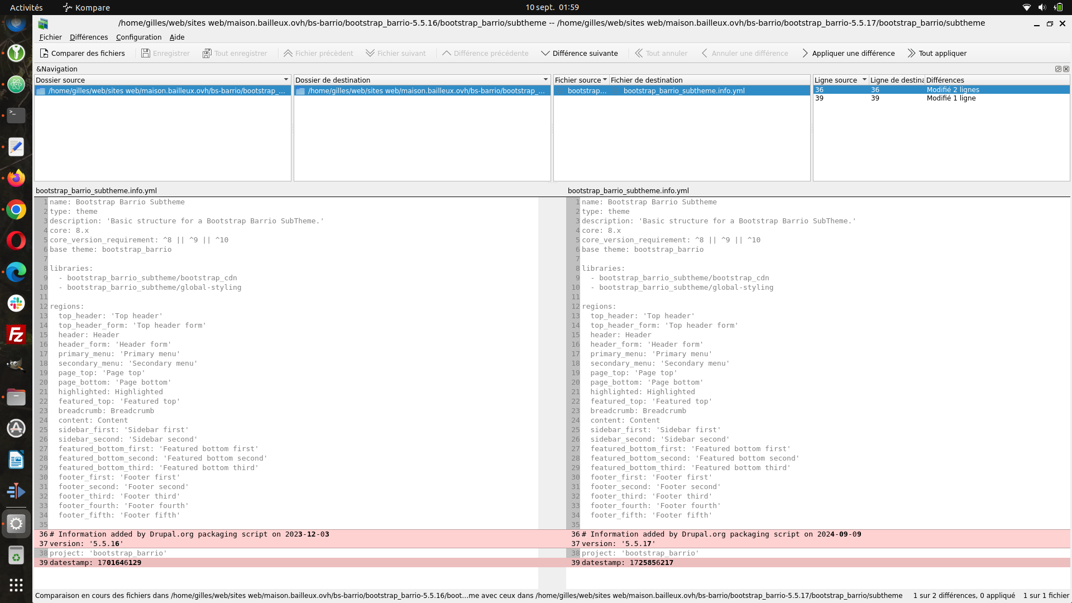The image size is (1072, 603).
Task: Click the Différence précédente toolbar icon
Action: pyautogui.click(x=446, y=53)
